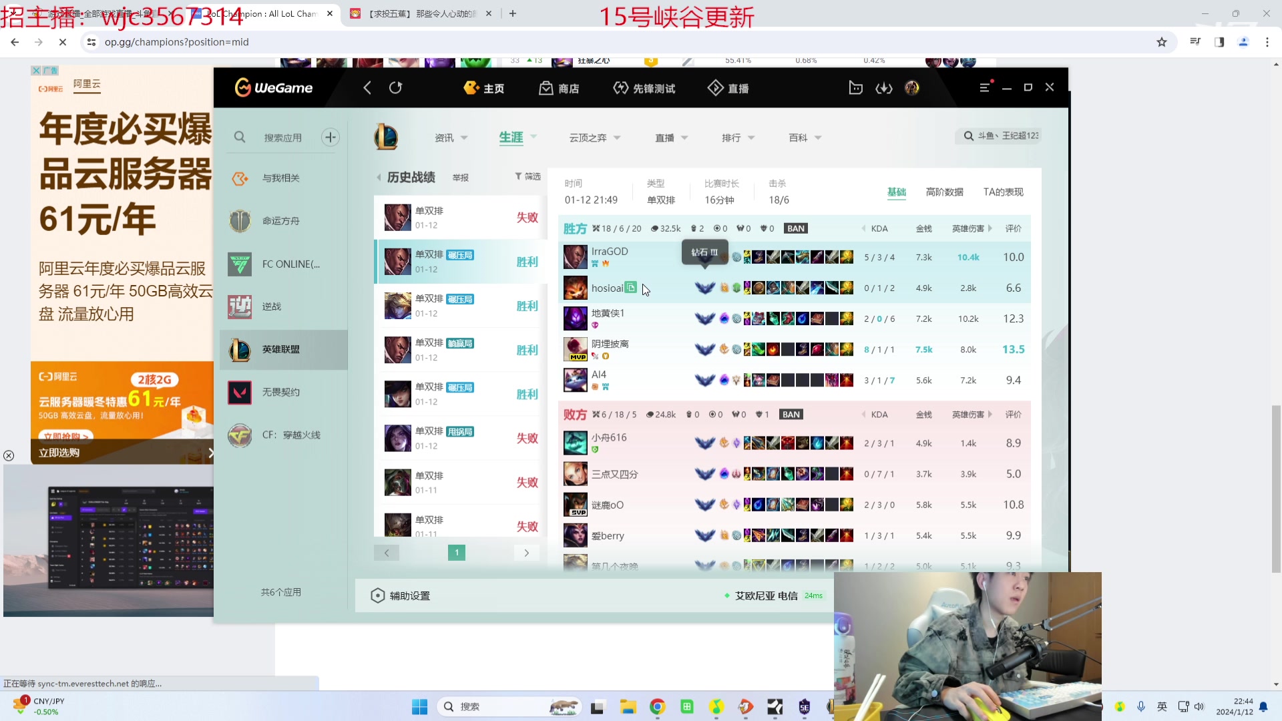Switch to the 基础 stats tab
The width and height of the screenshot is (1282, 721).
click(897, 192)
